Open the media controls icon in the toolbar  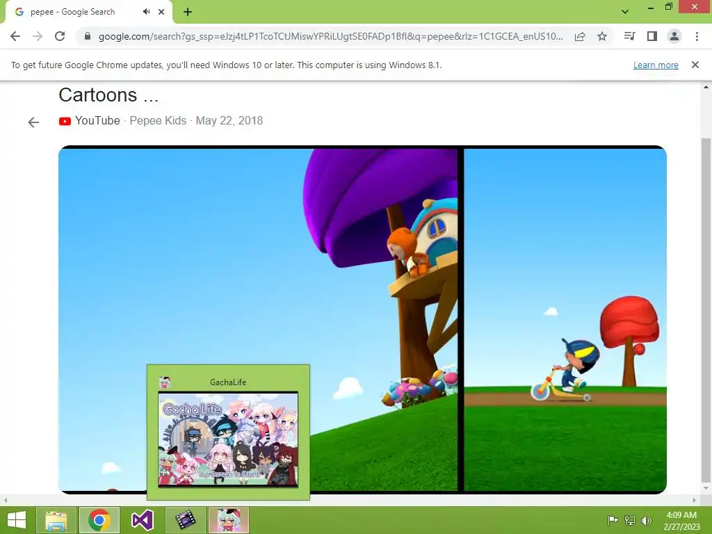pyautogui.click(x=629, y=36)
